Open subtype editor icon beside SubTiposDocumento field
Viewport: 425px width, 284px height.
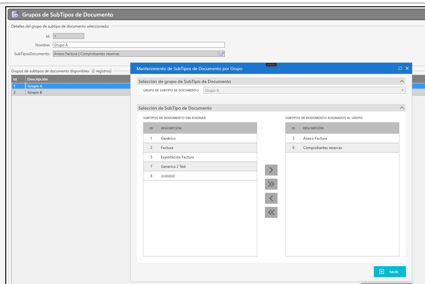click(222, 54)
